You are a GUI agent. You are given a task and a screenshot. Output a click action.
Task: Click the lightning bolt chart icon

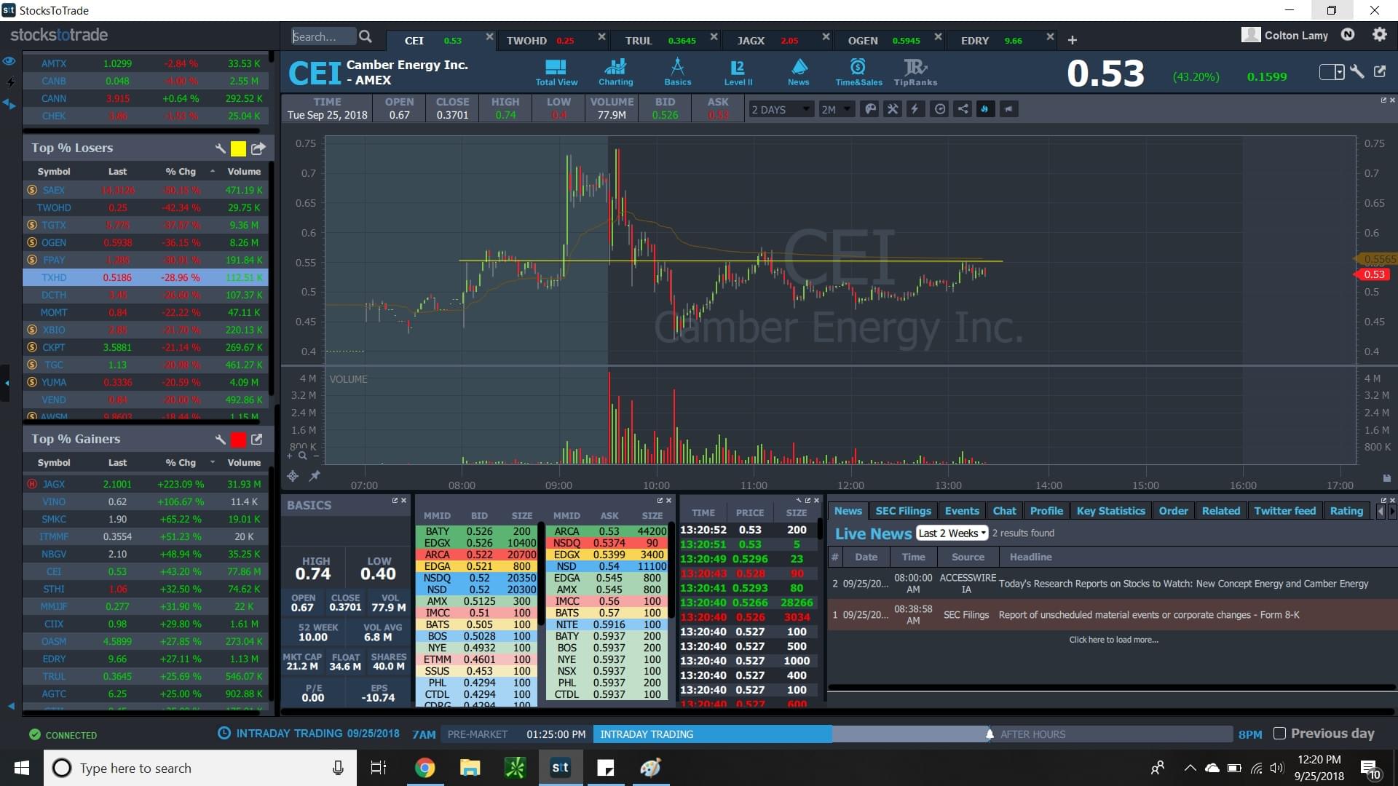[x=915, y=109]
